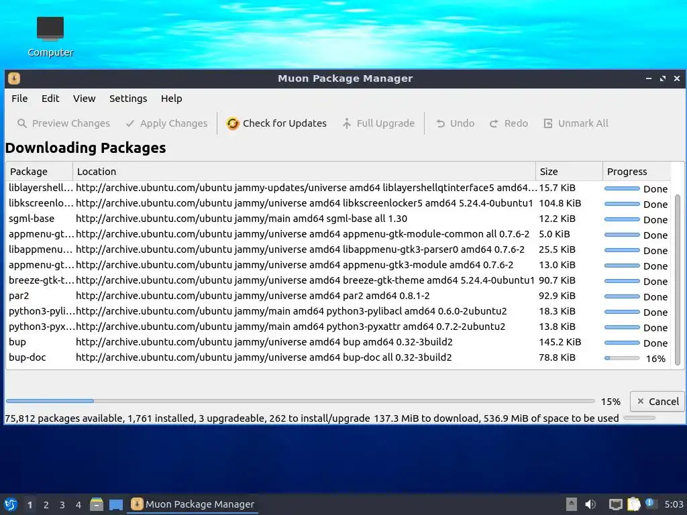
Task: Select the python3-pyli… package row
Action: [337, 311]
